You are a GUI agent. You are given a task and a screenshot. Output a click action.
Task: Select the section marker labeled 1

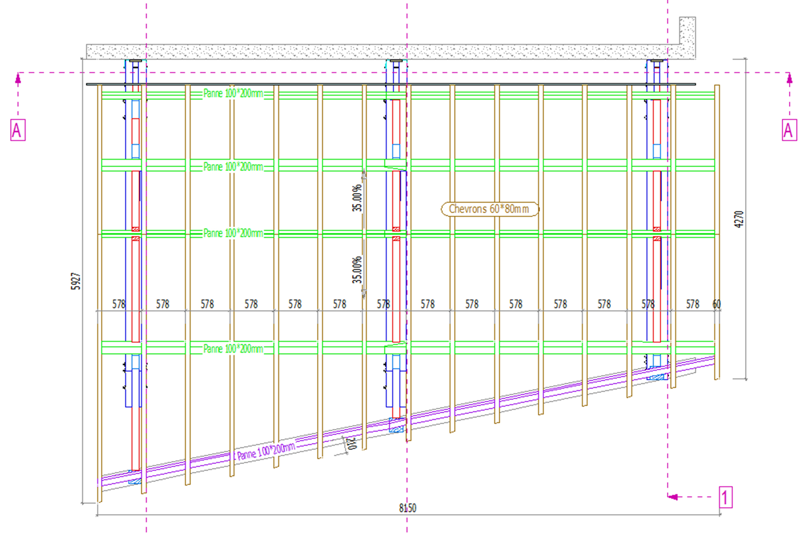coord(726,497)
